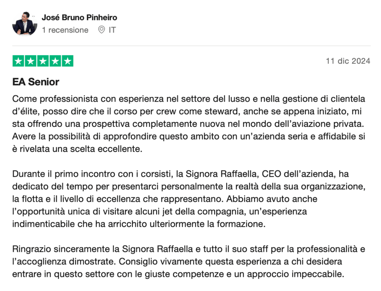The image size is (381, 291).
Task: Click the fifth green rating star
Action: pyautogui.click(x=67, y=61)
